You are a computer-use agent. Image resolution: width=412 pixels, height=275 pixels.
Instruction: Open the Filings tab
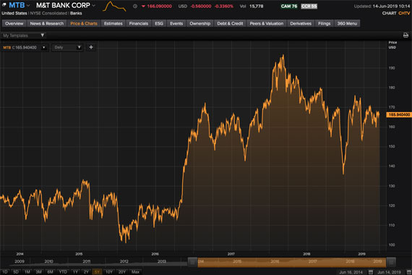[325, 23]
